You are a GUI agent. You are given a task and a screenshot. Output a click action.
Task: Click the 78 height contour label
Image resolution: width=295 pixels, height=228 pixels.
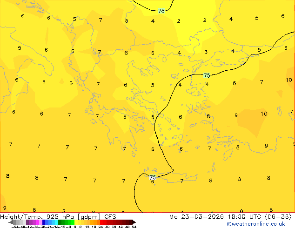[161, 11]
